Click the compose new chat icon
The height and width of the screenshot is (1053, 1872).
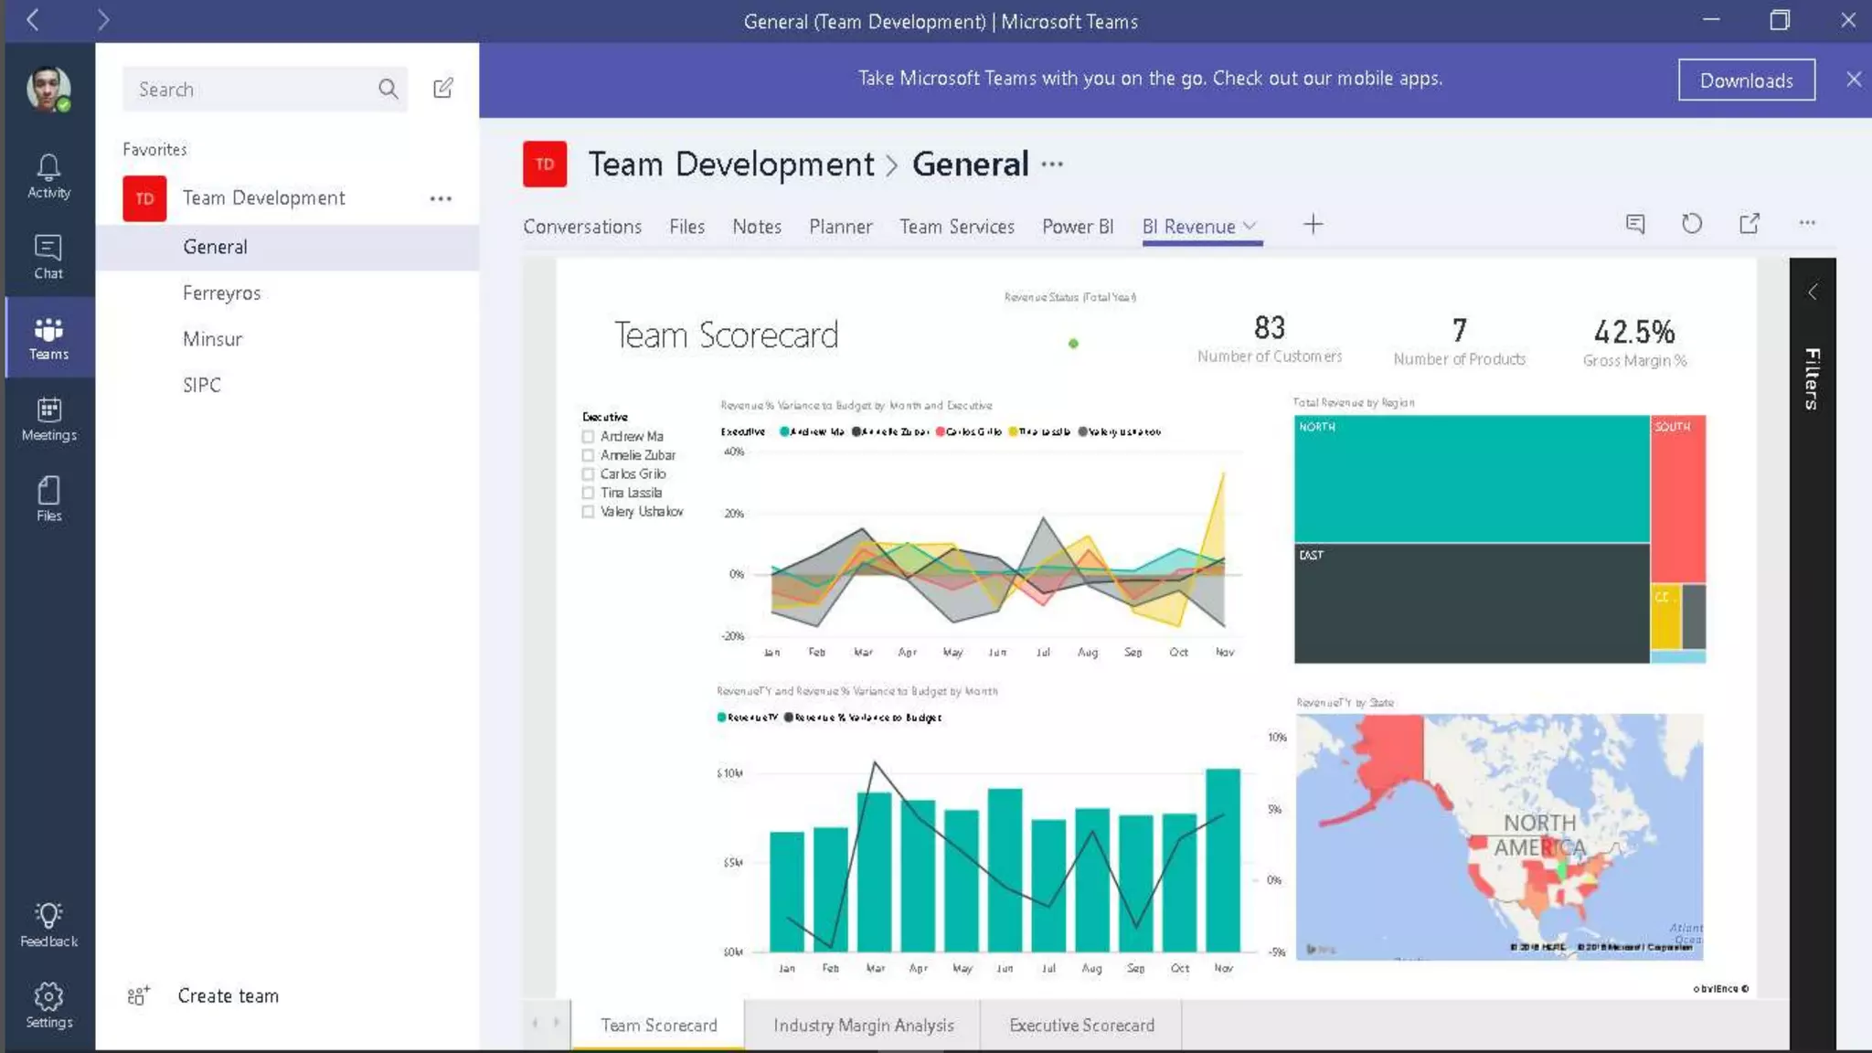click(443, 89)
